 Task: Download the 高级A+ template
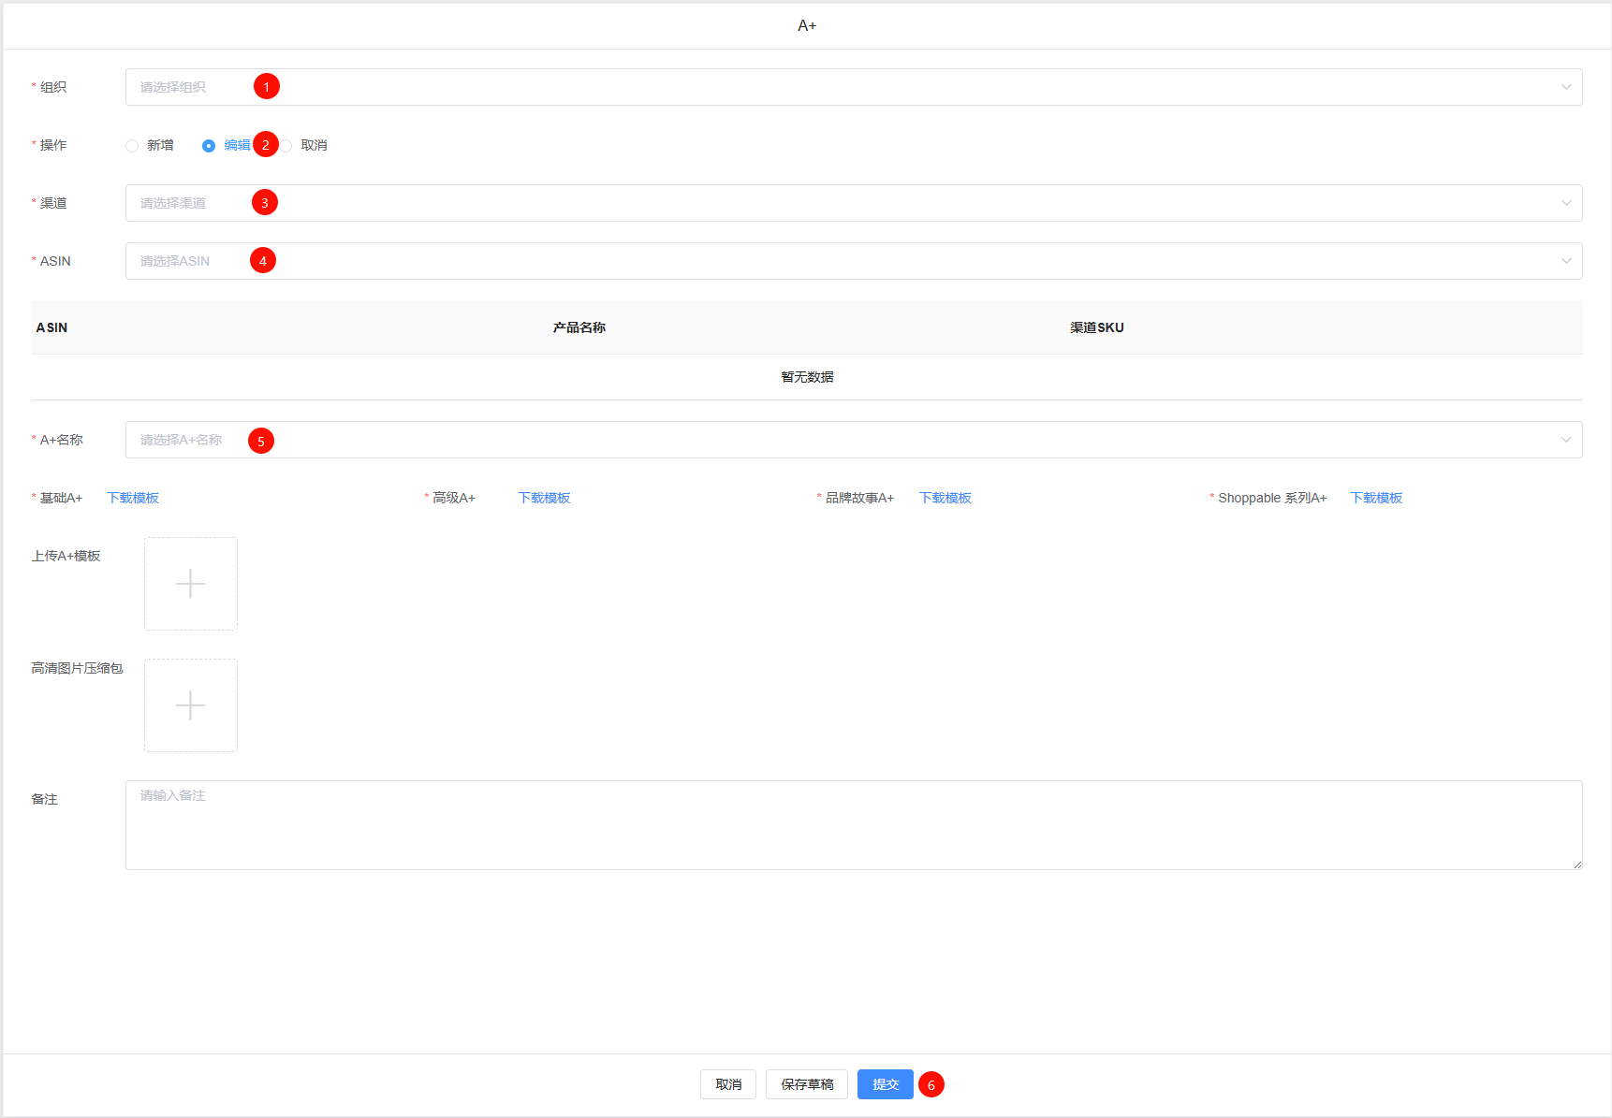click(544, 498)
